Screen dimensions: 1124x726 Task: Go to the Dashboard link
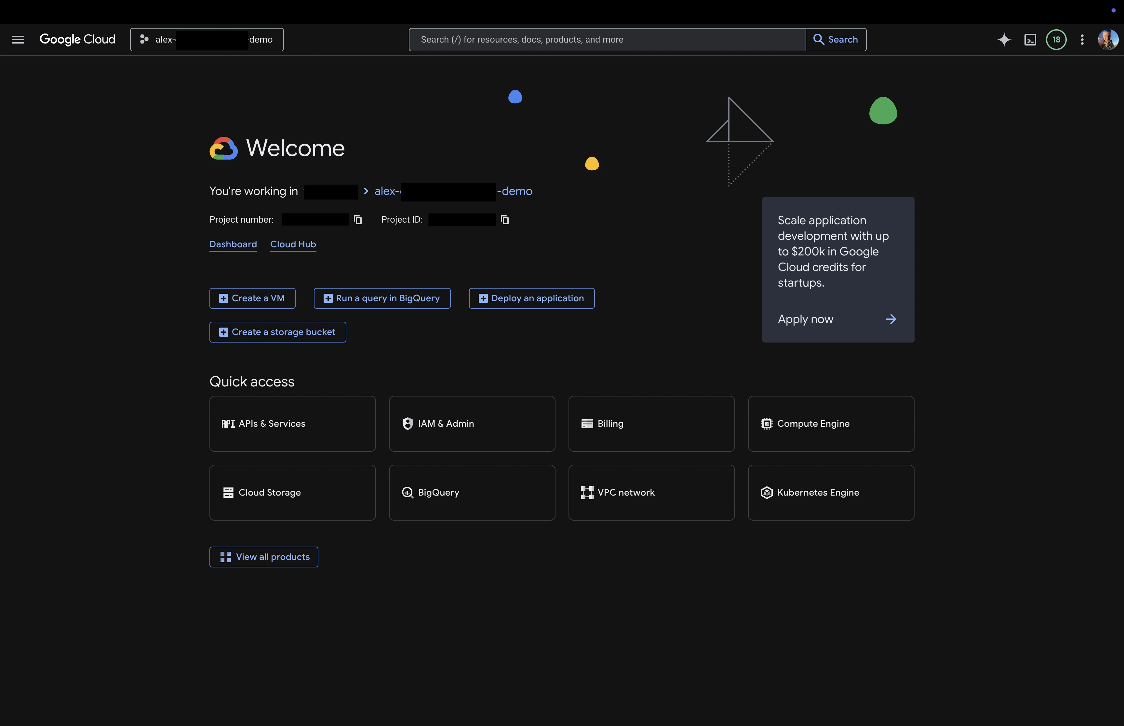click(233, 244)
